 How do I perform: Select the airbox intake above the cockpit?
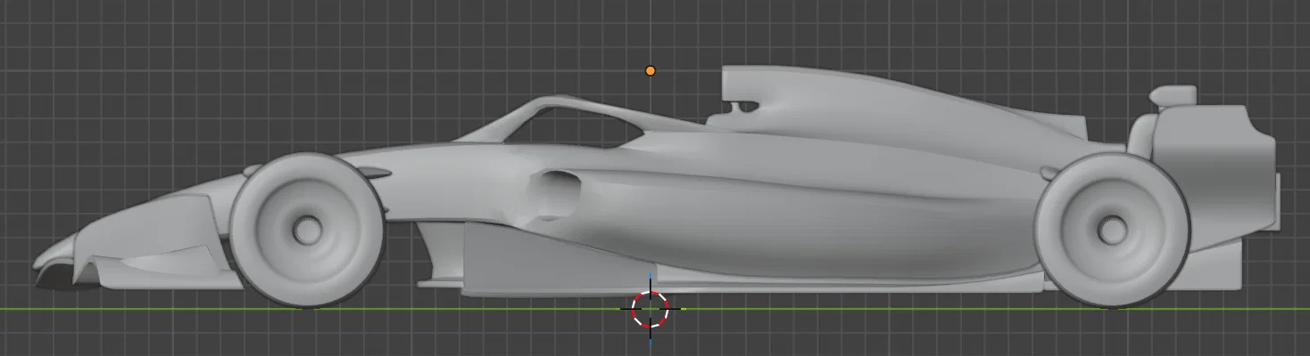pyautogui.click(x=741, y=91)
